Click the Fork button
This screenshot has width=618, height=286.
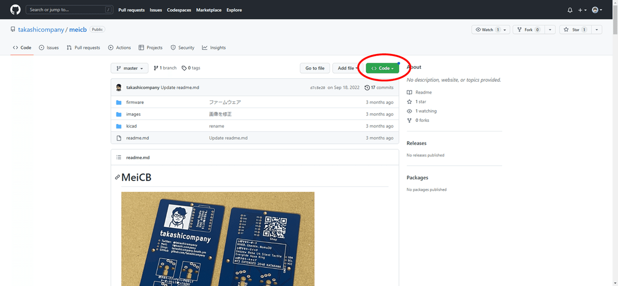(x=528, y=30)
